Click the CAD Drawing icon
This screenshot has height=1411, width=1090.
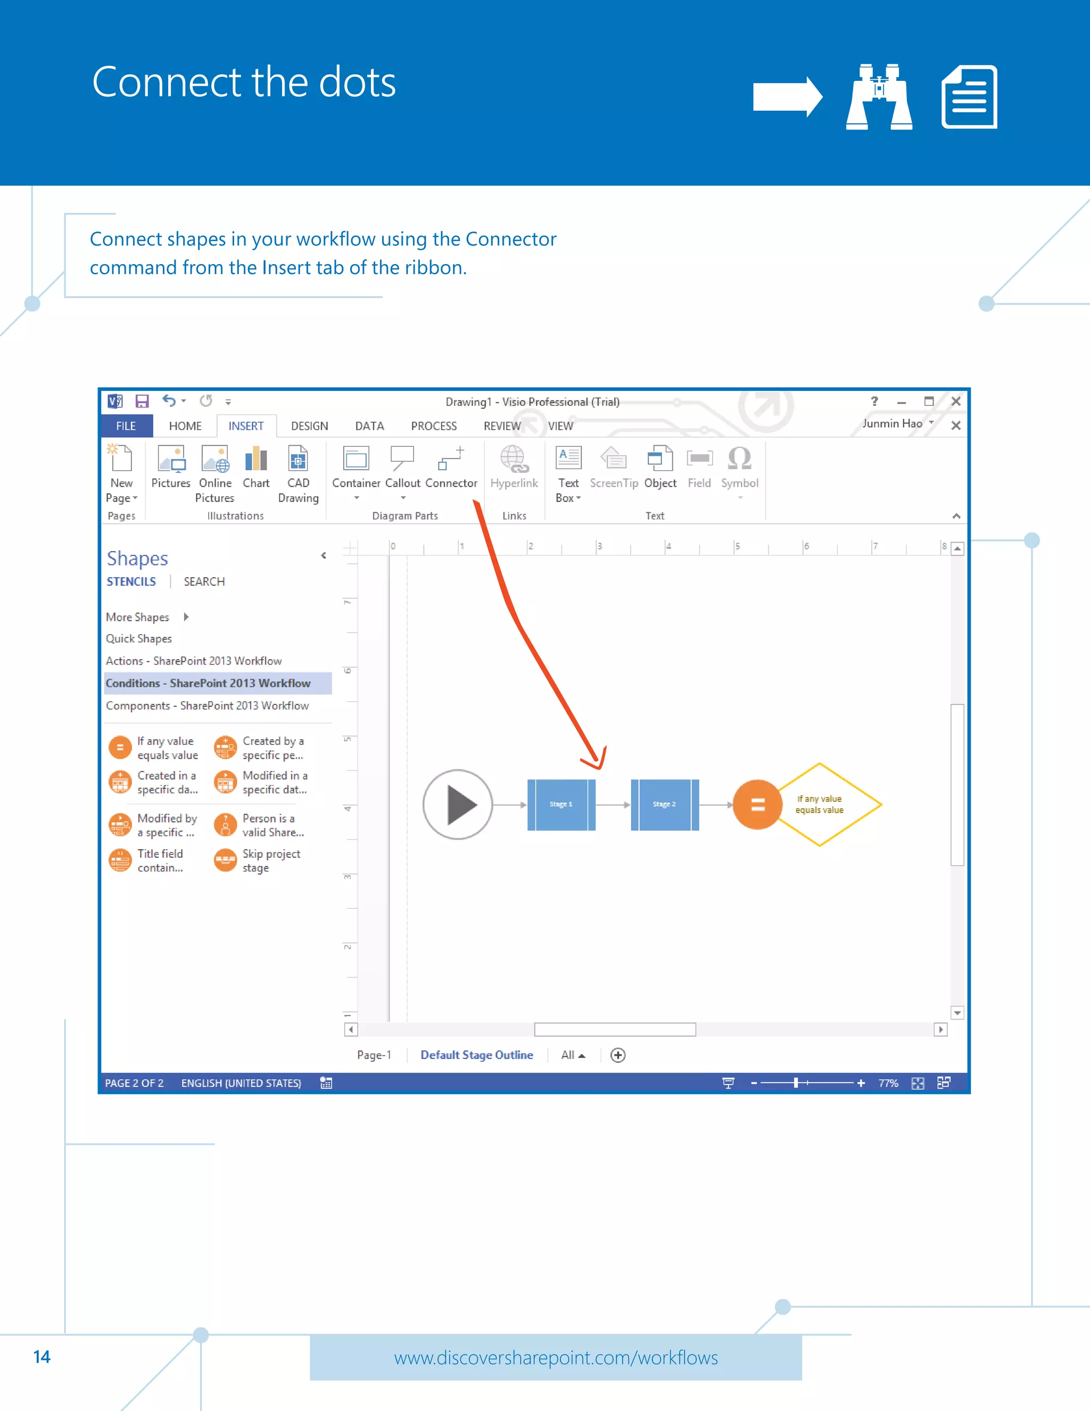coord(298,458)
